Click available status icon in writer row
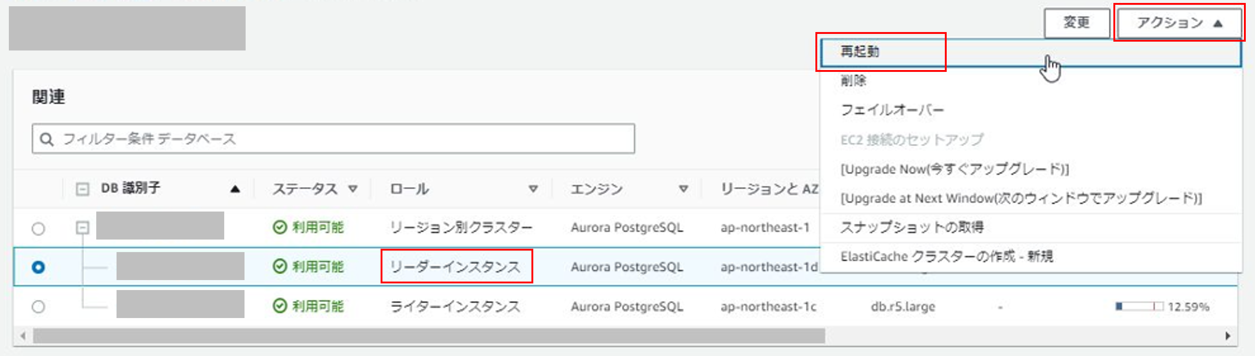1255x356 pixels. pyautogui.click(x=280, y=306)
